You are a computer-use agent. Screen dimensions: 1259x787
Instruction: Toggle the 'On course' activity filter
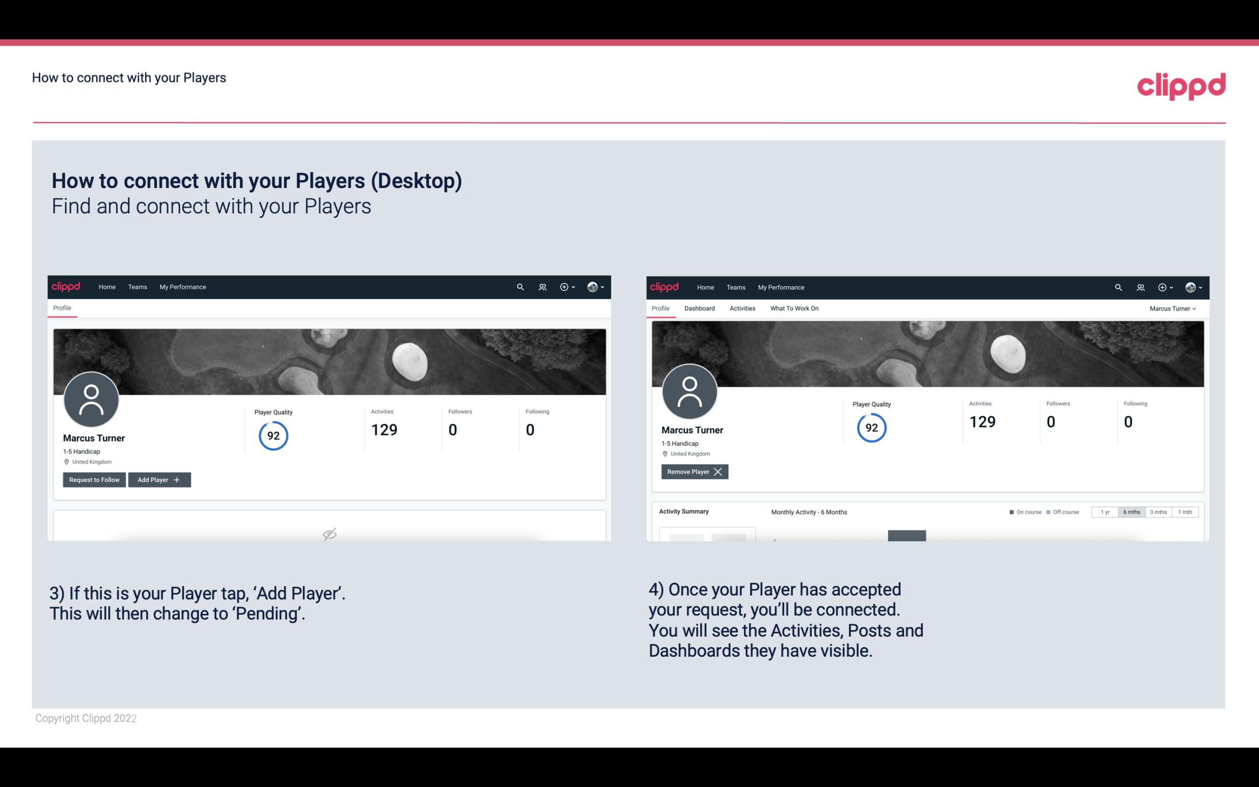click(x=1021, y=511)
